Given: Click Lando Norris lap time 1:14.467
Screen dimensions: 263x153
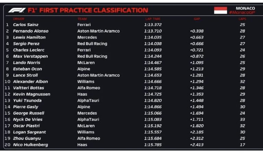Looking at the screenshot, I should pos(153,62).
